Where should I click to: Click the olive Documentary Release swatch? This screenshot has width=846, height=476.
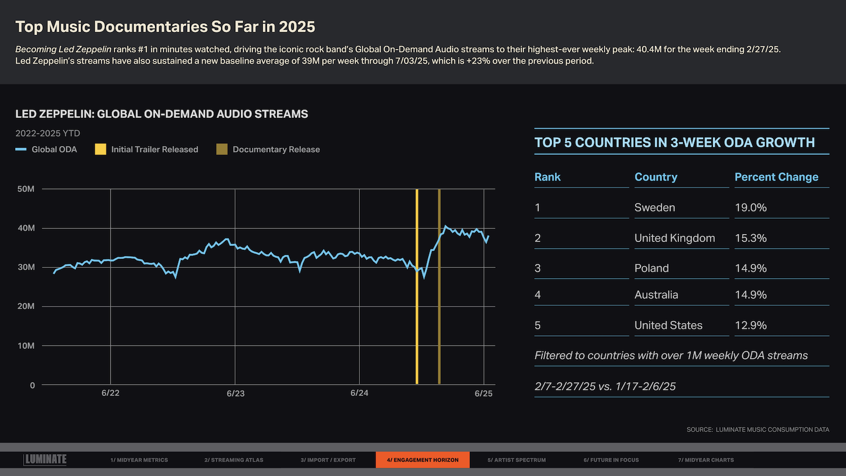coord(222,149)
